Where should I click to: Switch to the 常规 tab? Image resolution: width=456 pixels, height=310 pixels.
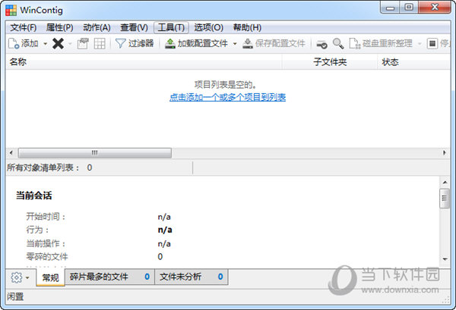point(50,277)
